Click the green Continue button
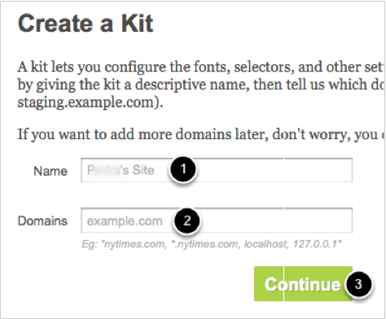The width and height of the screenshot is (386, 319). 303,284
